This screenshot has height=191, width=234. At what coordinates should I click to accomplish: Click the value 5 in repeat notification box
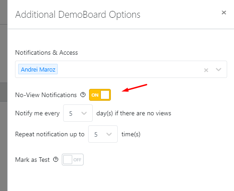[x=96, y=134]
